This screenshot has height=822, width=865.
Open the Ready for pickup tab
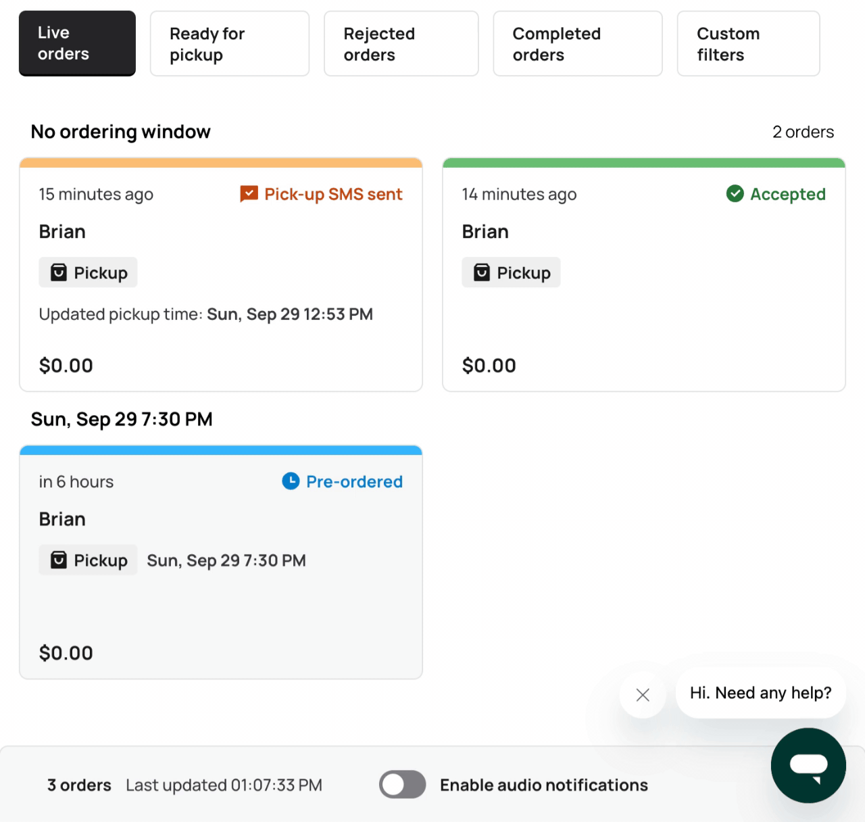230,43
